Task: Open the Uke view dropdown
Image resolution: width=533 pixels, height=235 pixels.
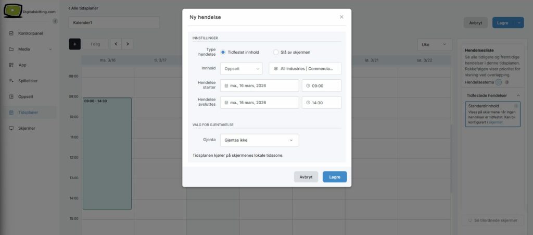Action: coord(435,45)
